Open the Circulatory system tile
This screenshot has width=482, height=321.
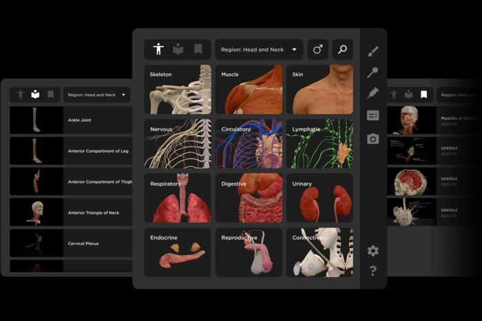click(249, 144)
